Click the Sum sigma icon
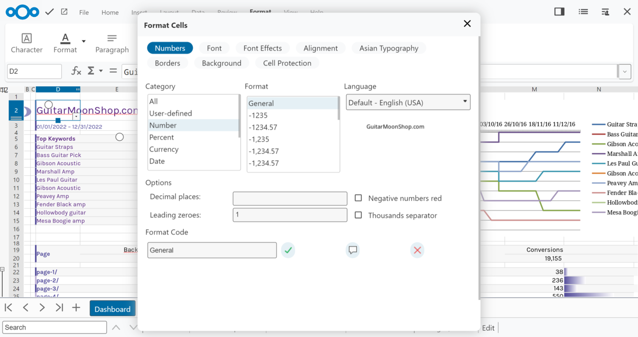638x337 pixels. (x=91, y=71)
